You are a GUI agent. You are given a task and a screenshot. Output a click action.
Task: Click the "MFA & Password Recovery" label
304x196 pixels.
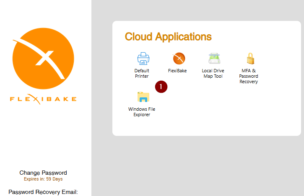tap(249, 76)
